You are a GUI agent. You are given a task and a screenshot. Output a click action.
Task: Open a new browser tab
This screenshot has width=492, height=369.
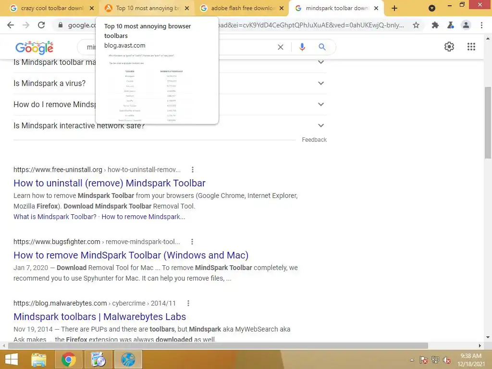tap(394, 8)
